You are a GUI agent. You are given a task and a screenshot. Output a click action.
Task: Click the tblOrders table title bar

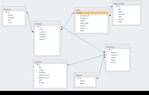pyautogui.click(x=118, y=47)
